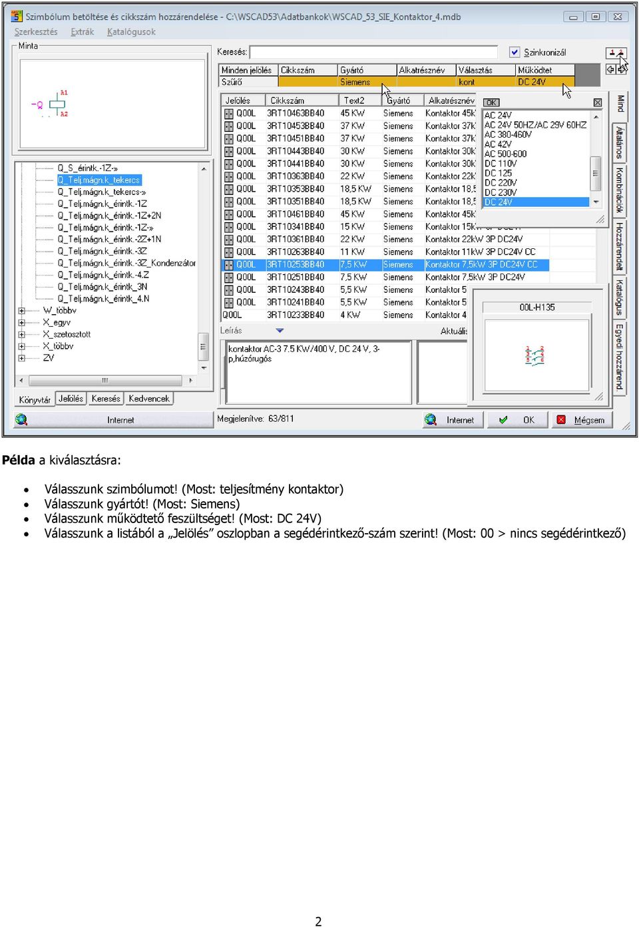Click row icon for part 3RT10253BB40
Viewport: 639px width, 927px height.
pos(228,266)
